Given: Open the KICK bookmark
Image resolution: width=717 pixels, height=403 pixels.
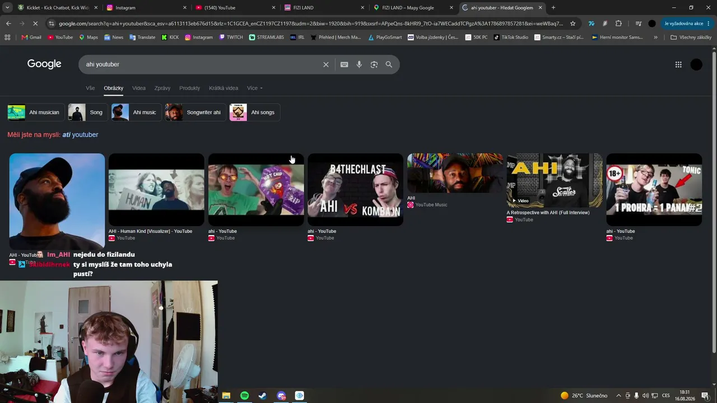Looking at the screenshot, I should pos(170,38).
